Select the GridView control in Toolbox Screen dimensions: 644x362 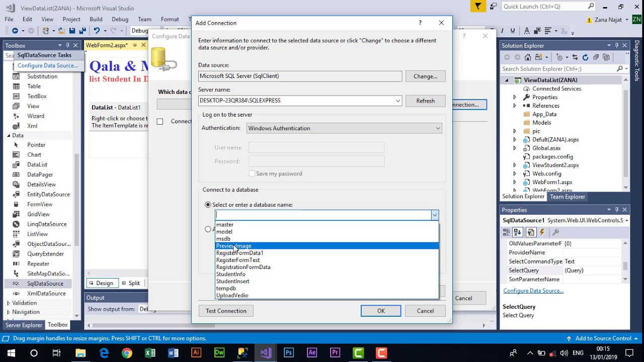38,214
